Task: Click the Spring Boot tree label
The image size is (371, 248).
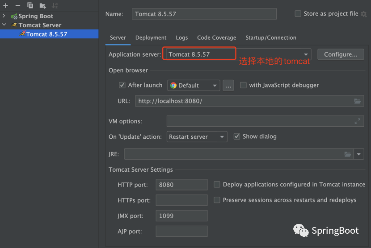Action: (x=36, y=17)
